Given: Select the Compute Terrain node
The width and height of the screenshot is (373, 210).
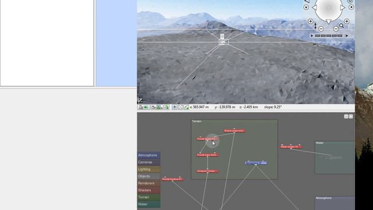Looking at the screenshot, I should [x=207, y=171].
